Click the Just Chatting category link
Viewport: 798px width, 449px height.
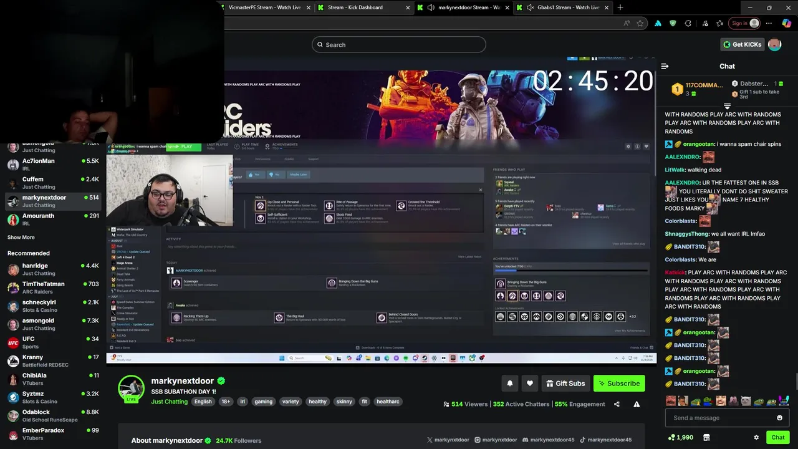coord(169,402)
